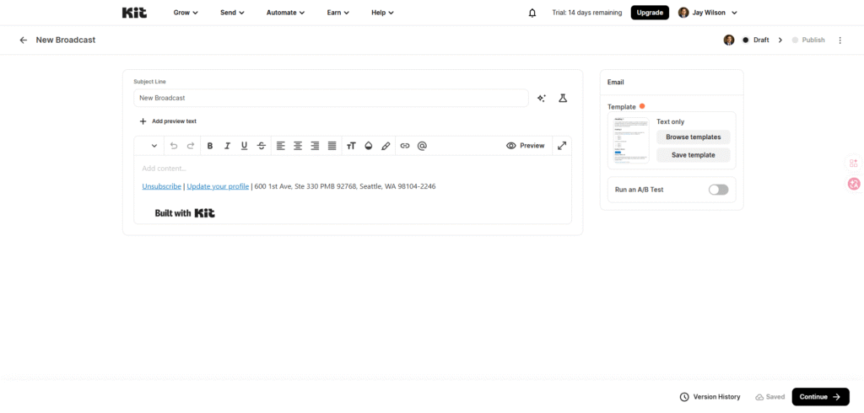Justify the text
Viewport: 864px width, 413px height.
pos(332,146)
